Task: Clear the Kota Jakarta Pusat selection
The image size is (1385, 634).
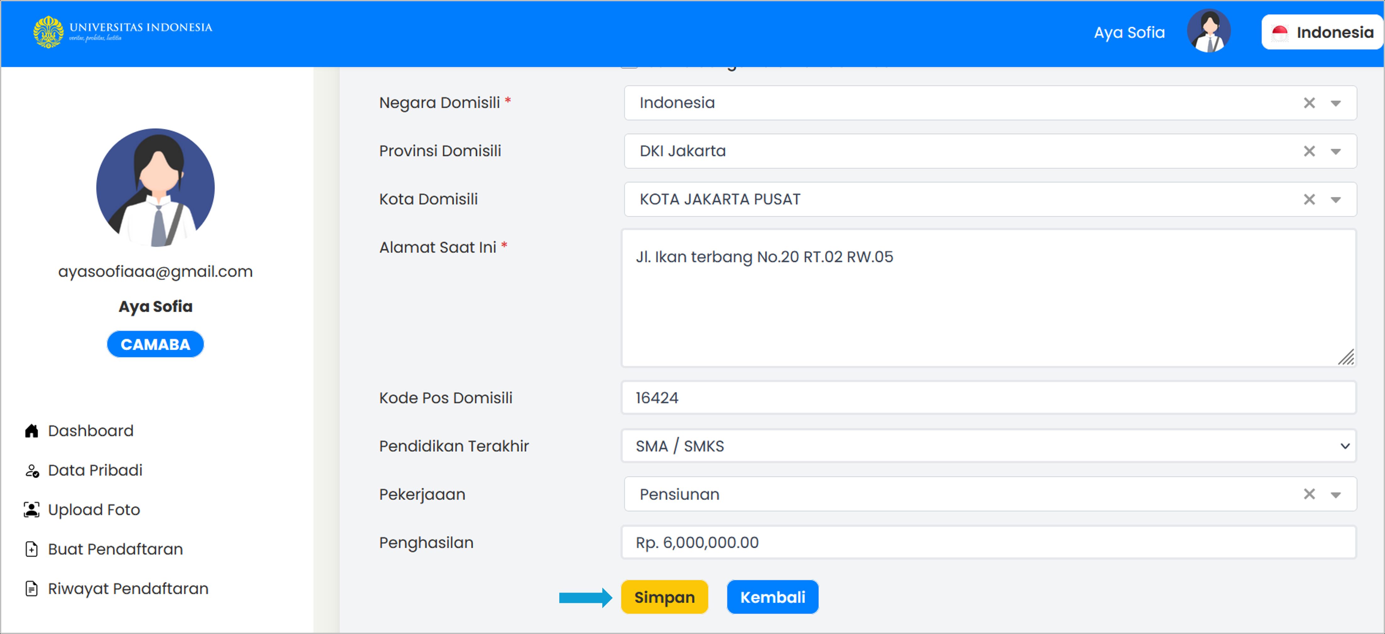Action: (x=1309, y=199)
